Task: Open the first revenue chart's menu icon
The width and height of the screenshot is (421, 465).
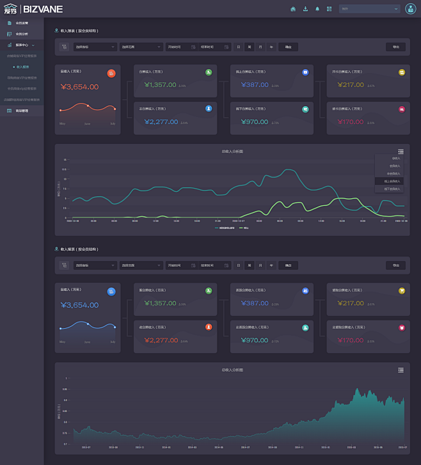Action: point(401,151)
